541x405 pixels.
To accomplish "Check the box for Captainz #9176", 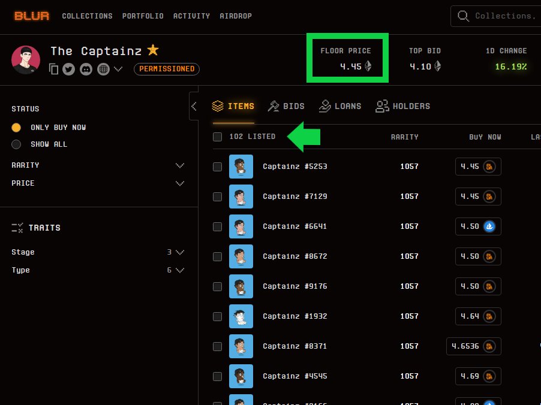I will point(217,287).
